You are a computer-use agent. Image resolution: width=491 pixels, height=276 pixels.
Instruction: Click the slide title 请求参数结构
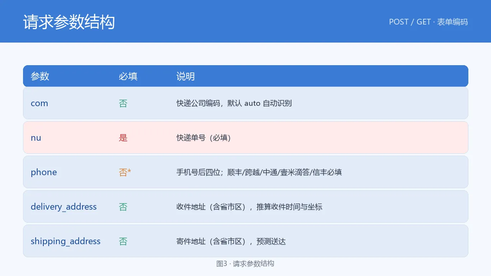coord(69,22)
